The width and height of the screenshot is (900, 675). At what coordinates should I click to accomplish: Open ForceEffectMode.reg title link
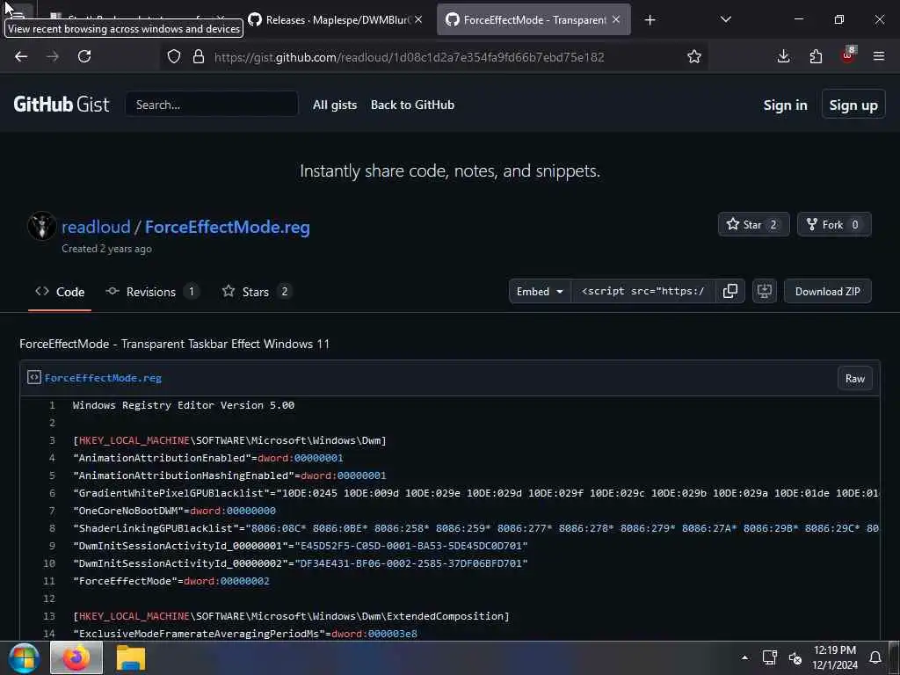coord(228,227)
